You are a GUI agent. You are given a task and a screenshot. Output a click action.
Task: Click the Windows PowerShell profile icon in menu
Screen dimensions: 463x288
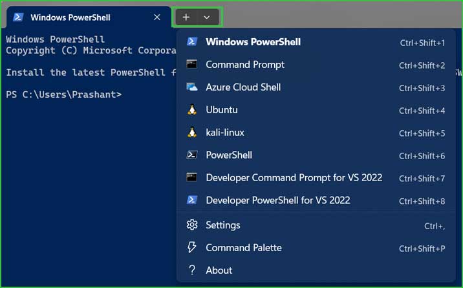[x=192, y=41]
